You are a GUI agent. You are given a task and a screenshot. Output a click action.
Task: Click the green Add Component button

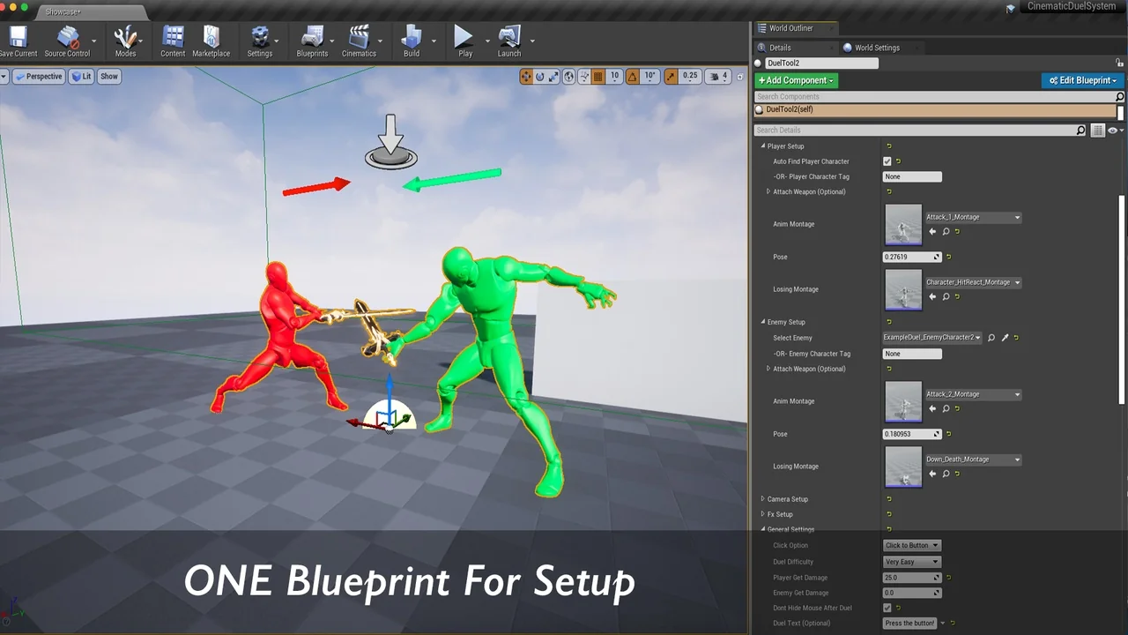pyautogui.click(x=795, y=80)
